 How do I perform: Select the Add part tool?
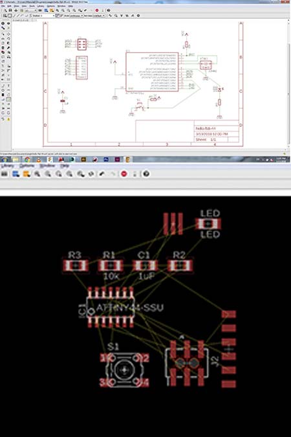[3, 52]
